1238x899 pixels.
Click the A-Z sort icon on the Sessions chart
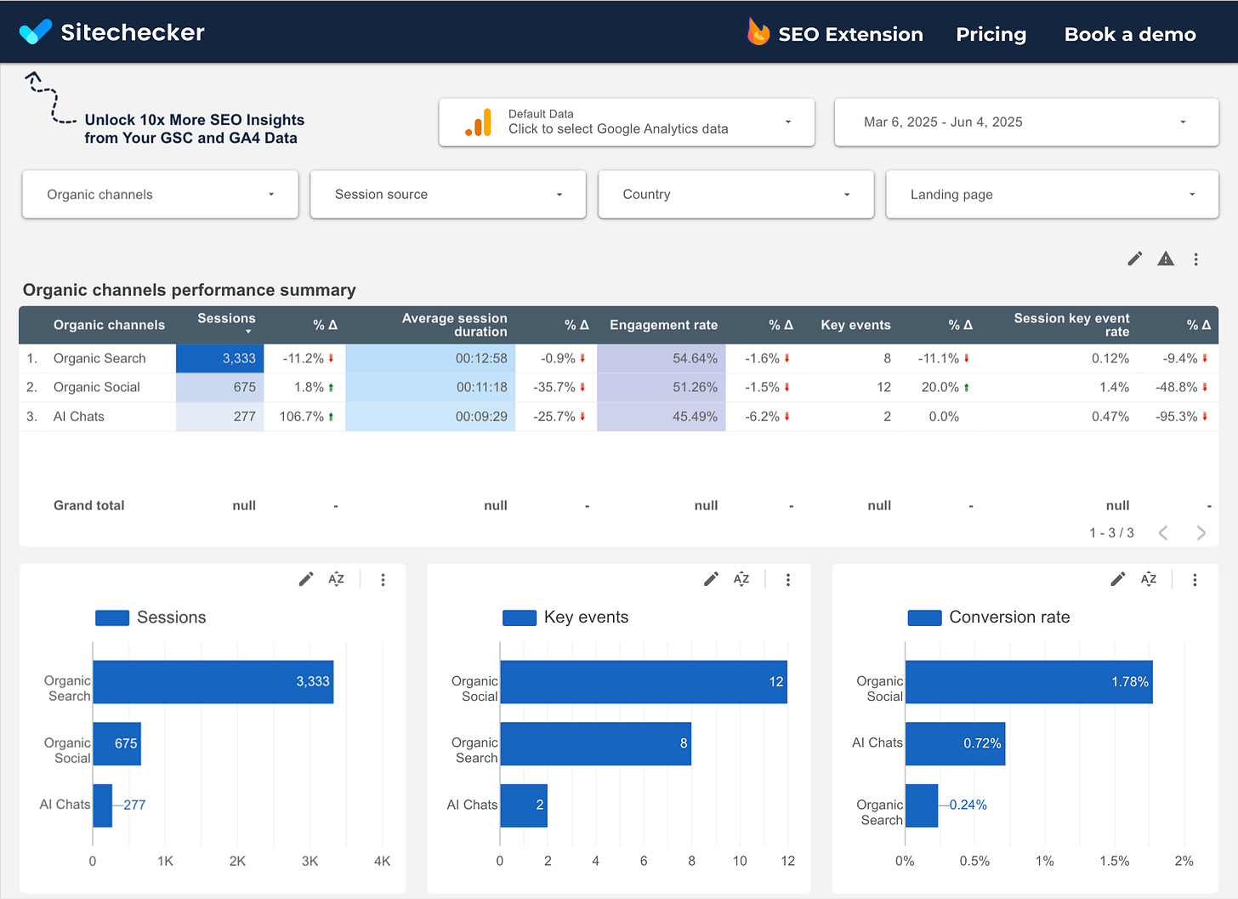click(336, 579)
